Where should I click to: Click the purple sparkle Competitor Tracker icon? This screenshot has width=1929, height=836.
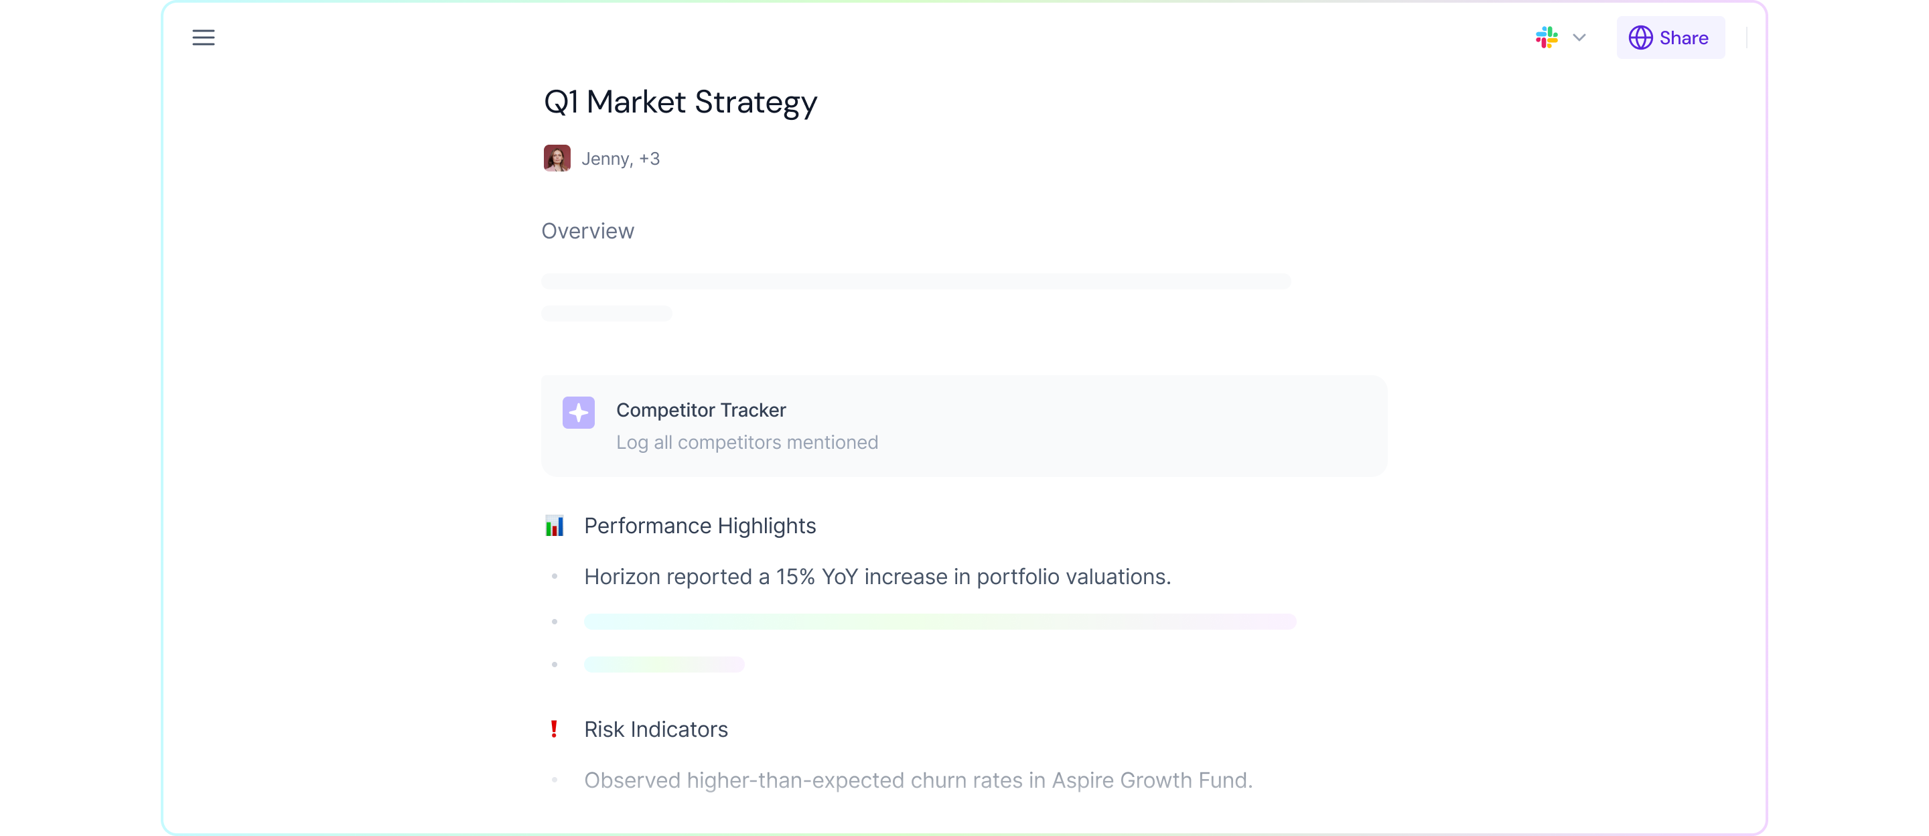tap(578, 412)
